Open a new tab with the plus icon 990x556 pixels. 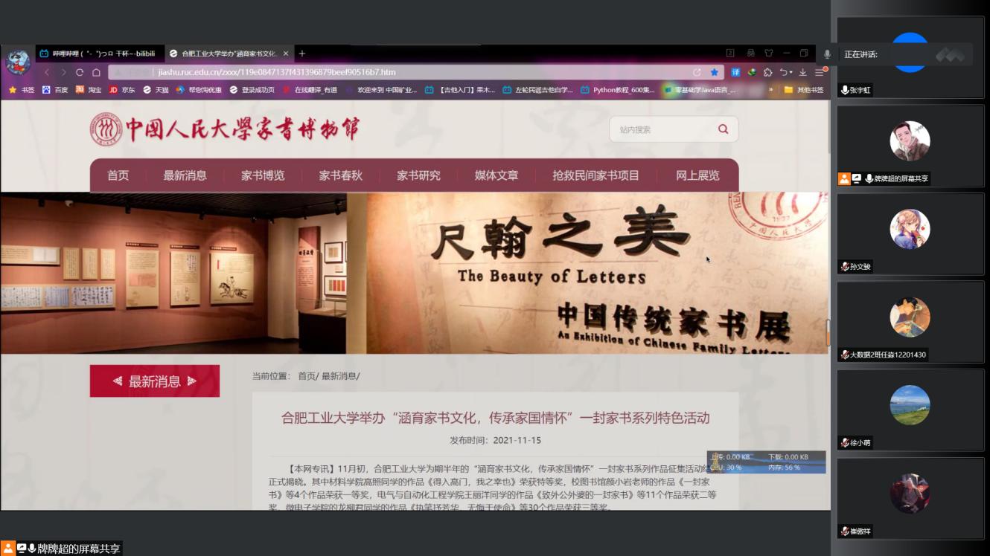pos(302,54)
